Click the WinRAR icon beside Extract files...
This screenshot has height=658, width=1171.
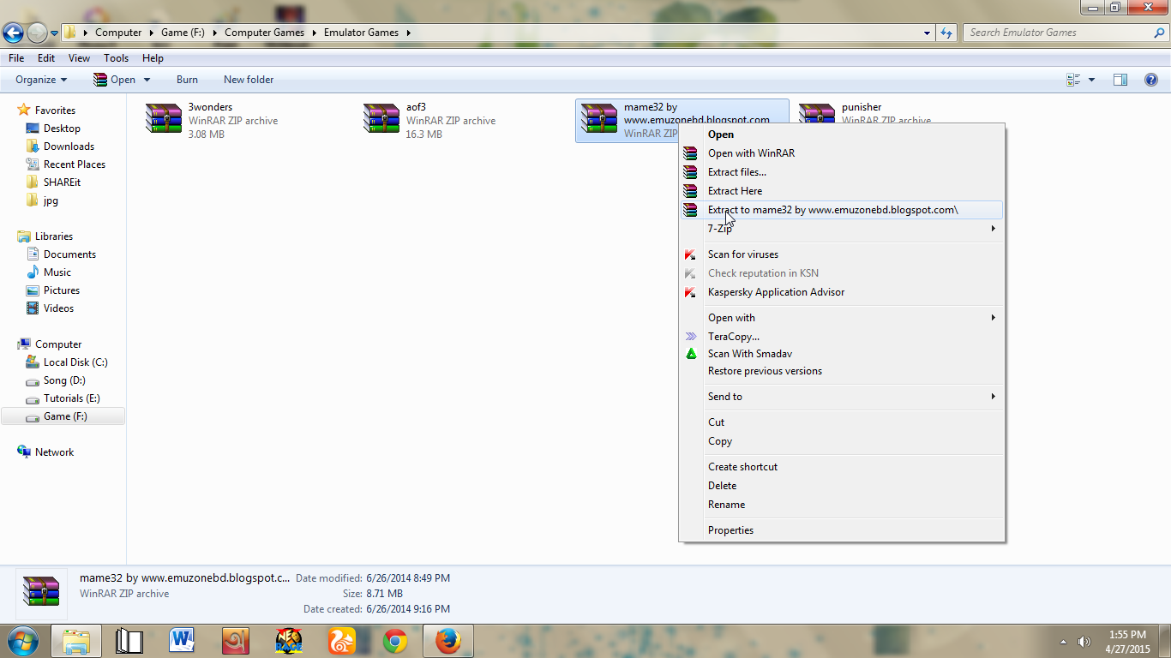[x=690, y=172]
